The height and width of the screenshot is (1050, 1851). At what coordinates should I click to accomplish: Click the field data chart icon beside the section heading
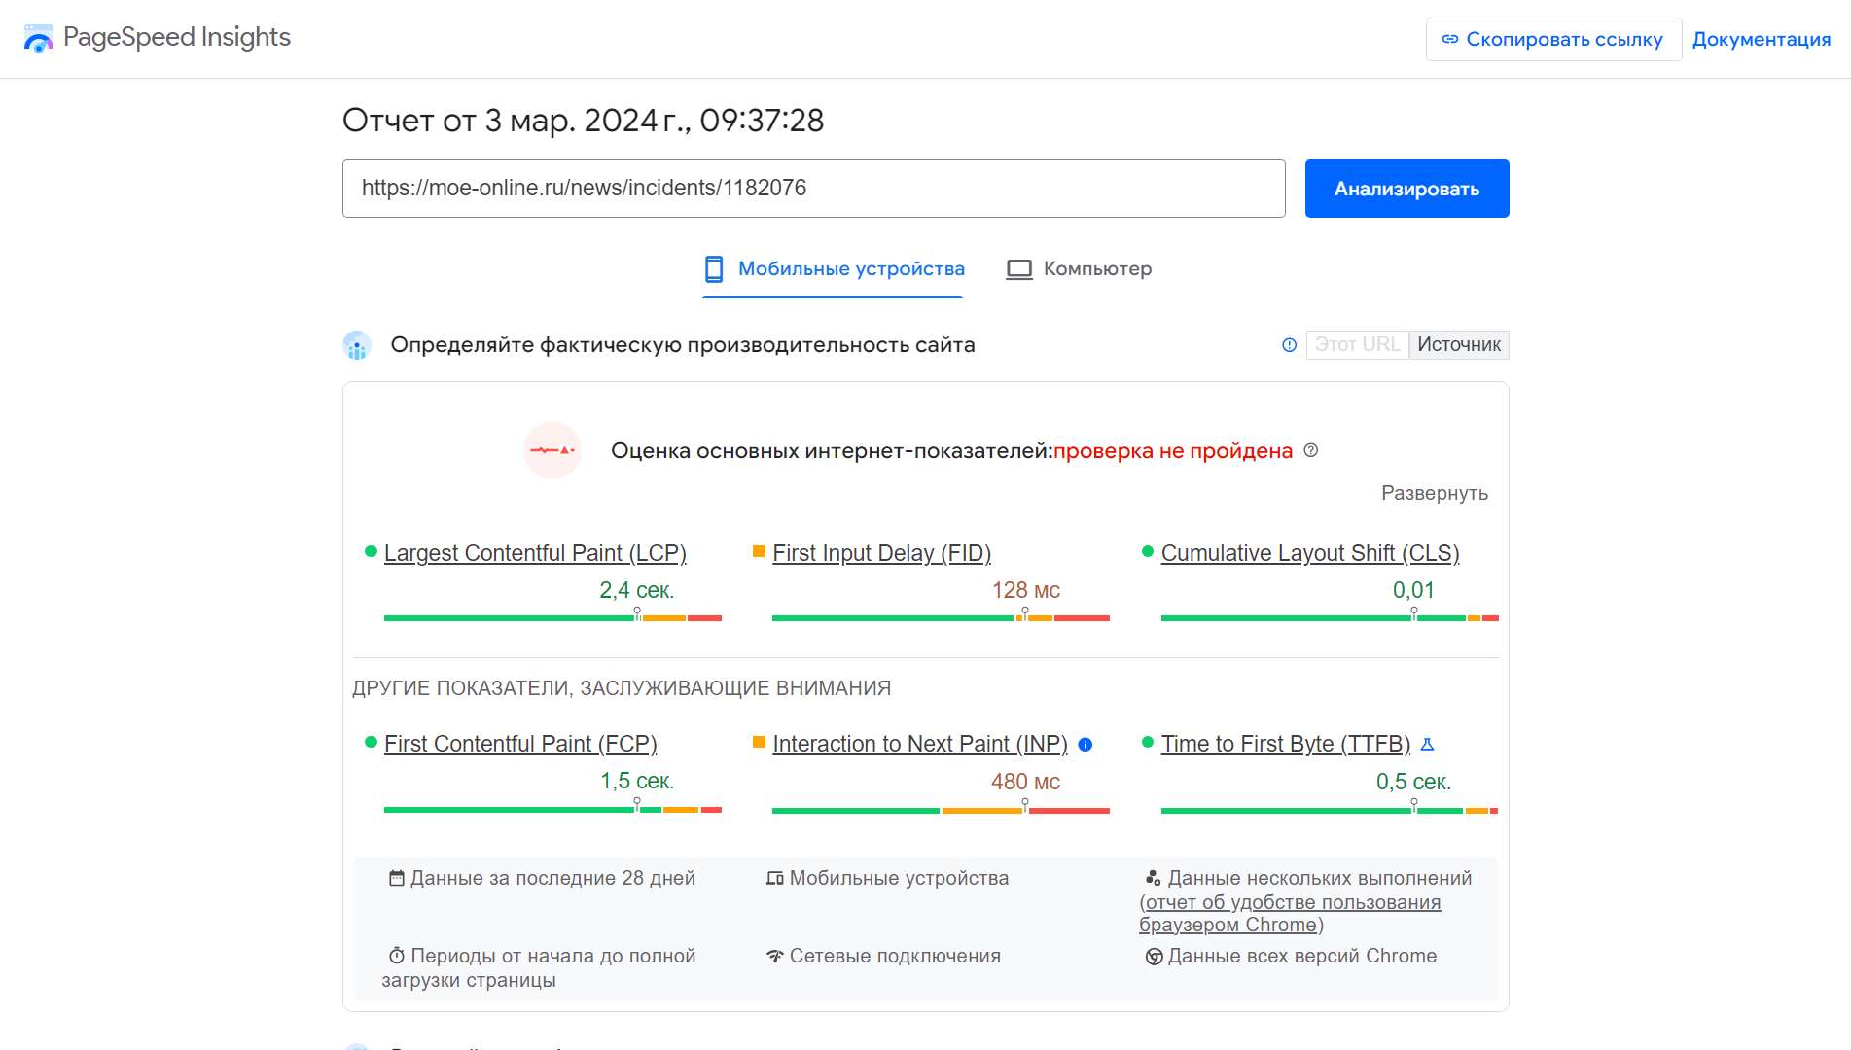357,345
